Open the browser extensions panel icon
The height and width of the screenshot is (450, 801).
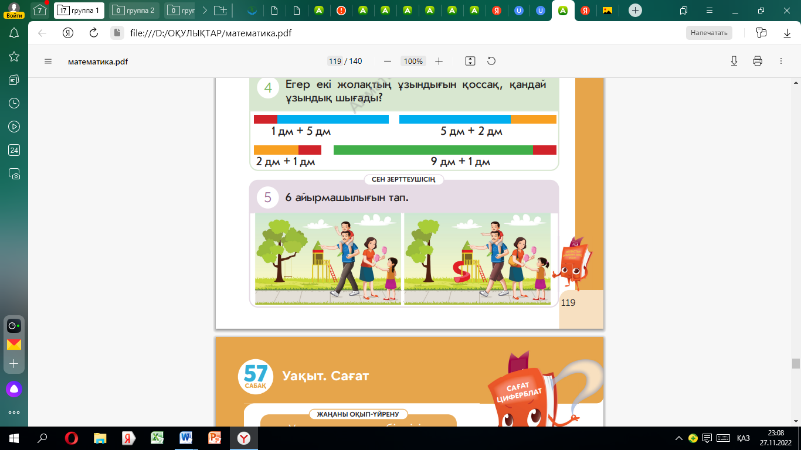[x=762, y=33]
